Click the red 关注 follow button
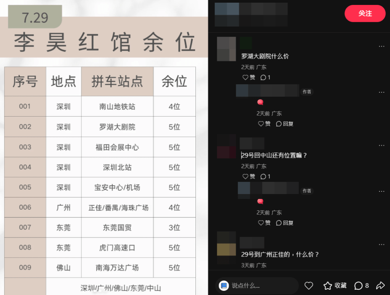Screen dimensions: 390x295 (365, 13)
